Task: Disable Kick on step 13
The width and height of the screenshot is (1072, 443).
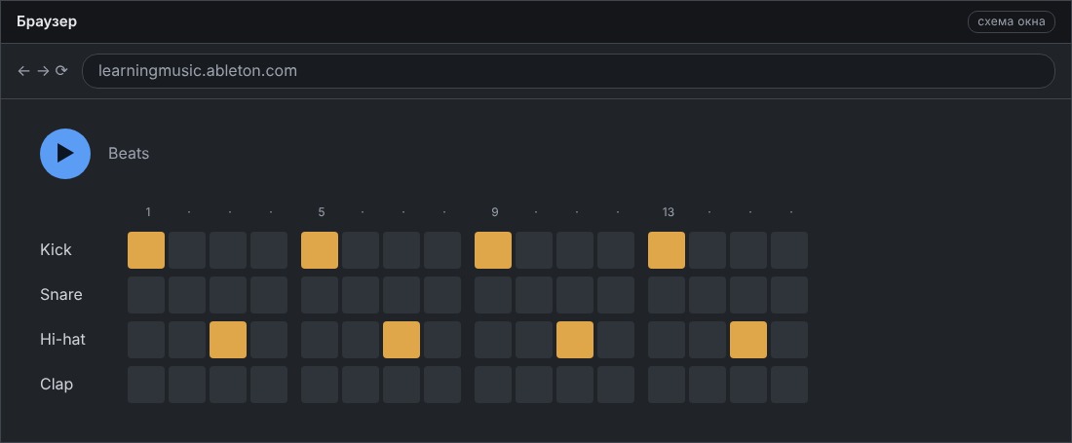Action: (x=667, y=250)
